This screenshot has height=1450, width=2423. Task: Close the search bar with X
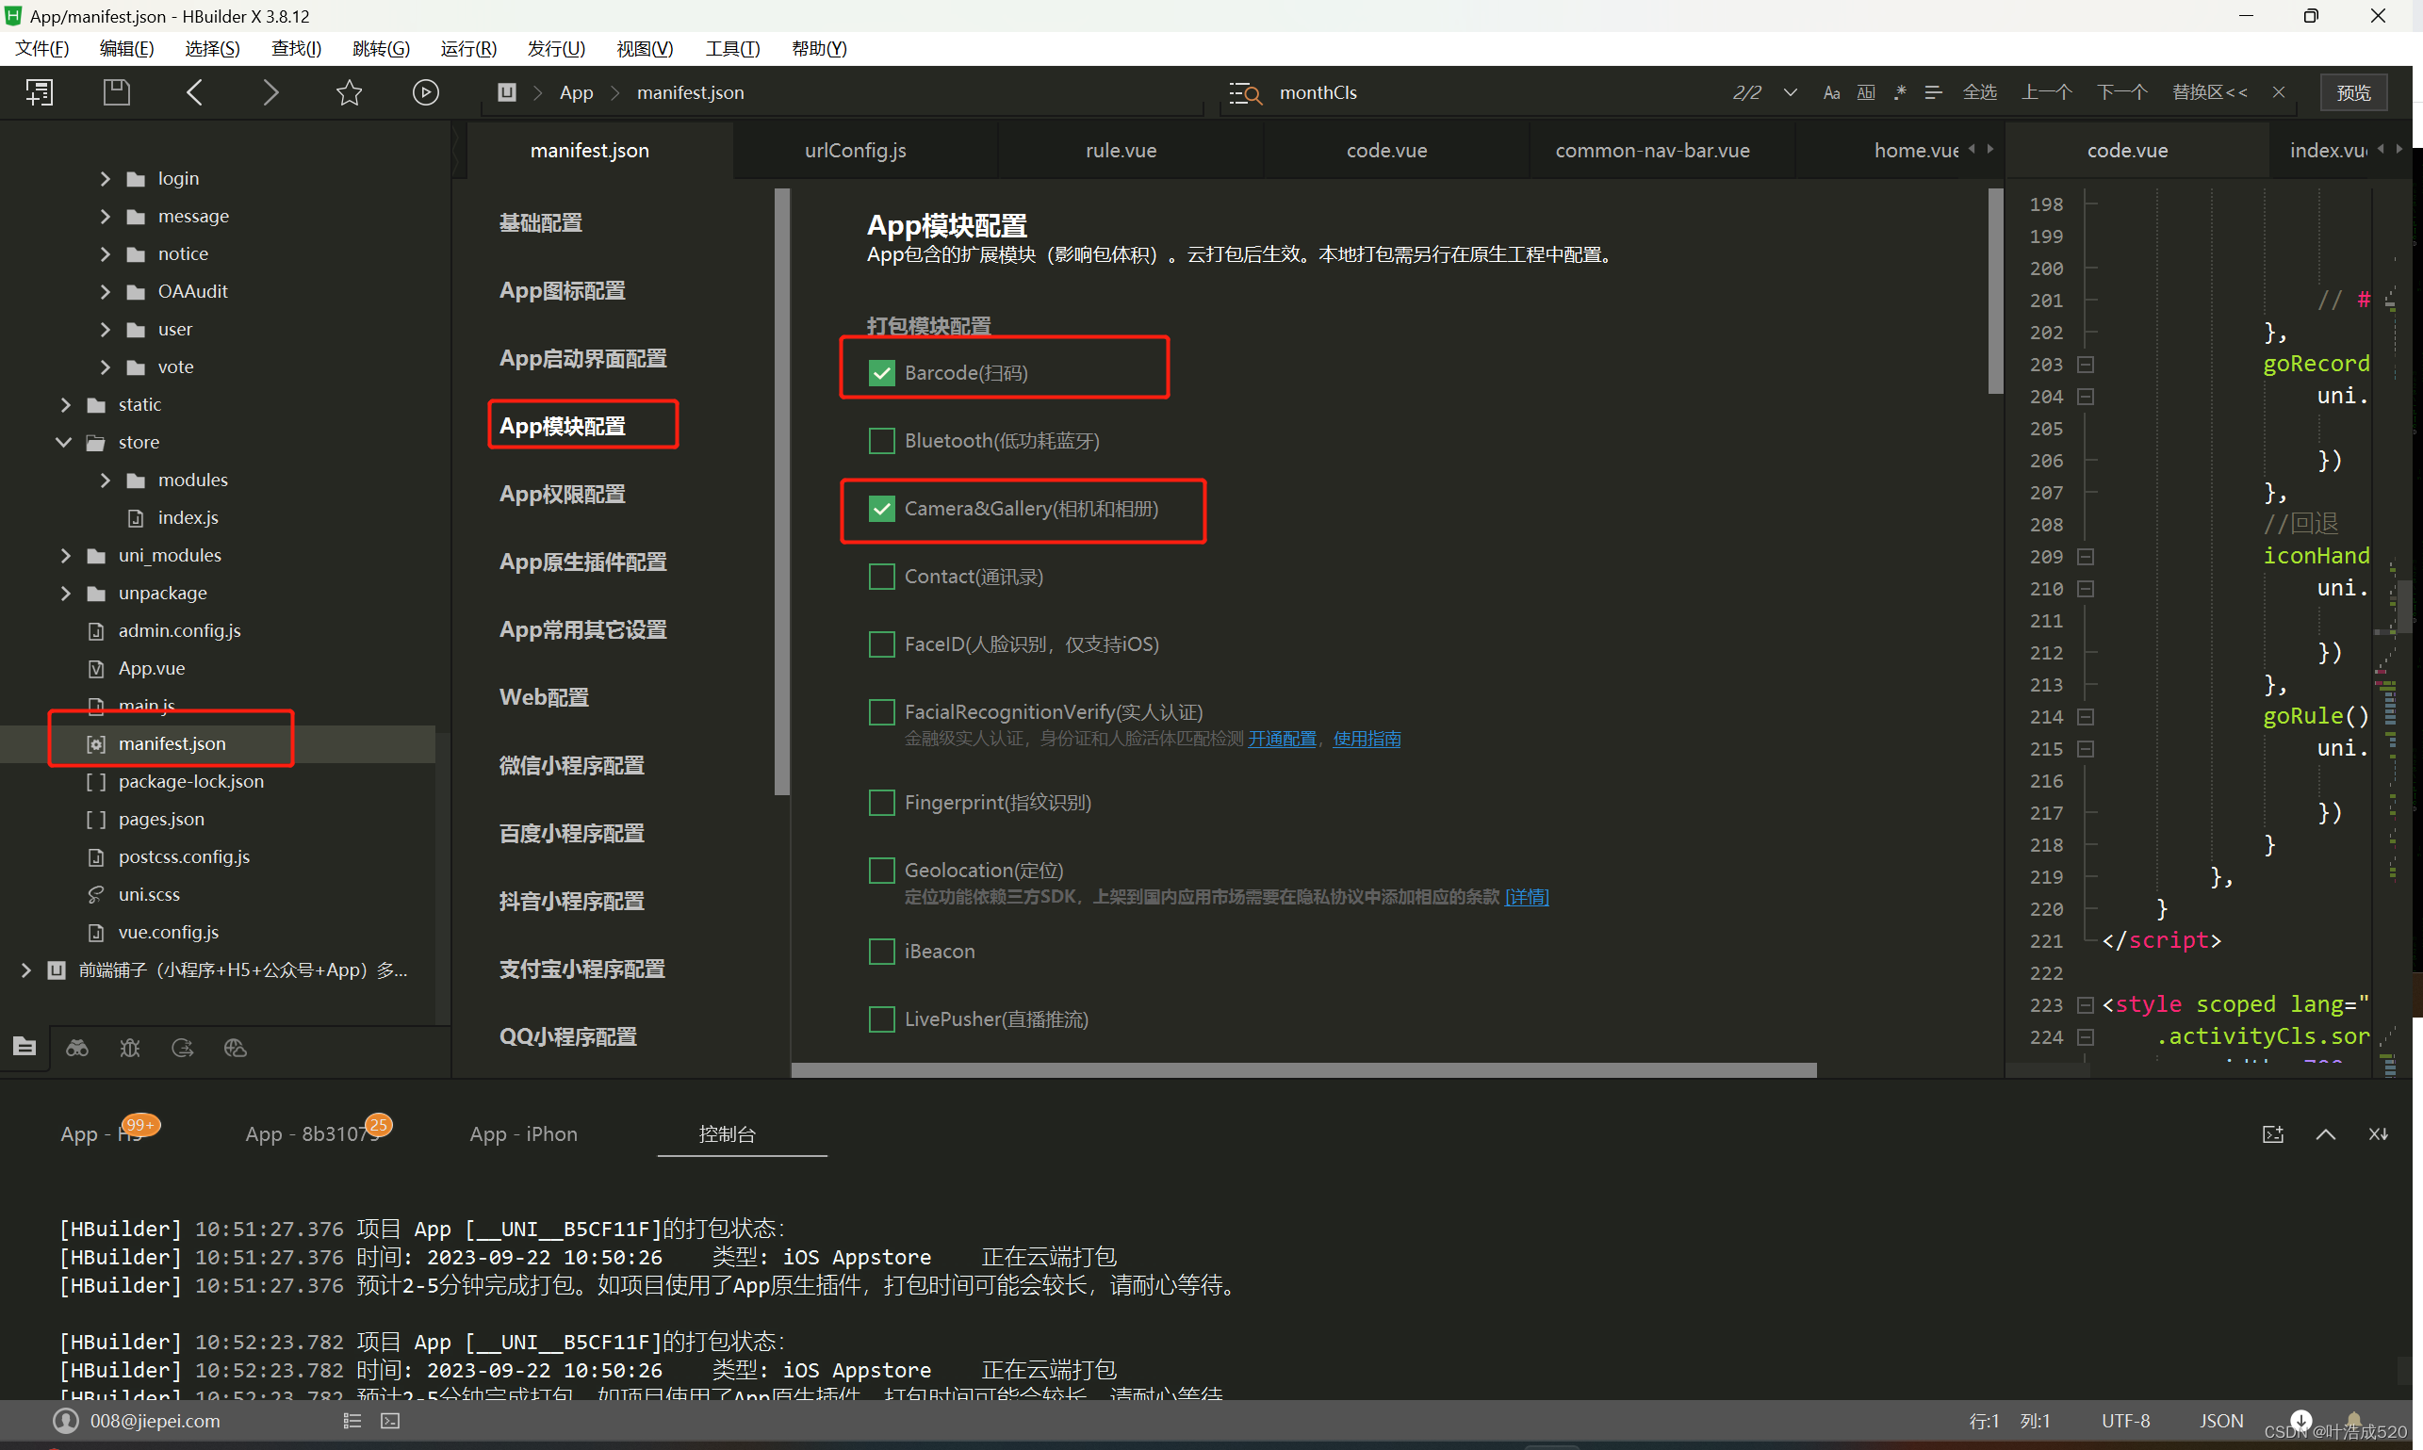coord(2279,91)
